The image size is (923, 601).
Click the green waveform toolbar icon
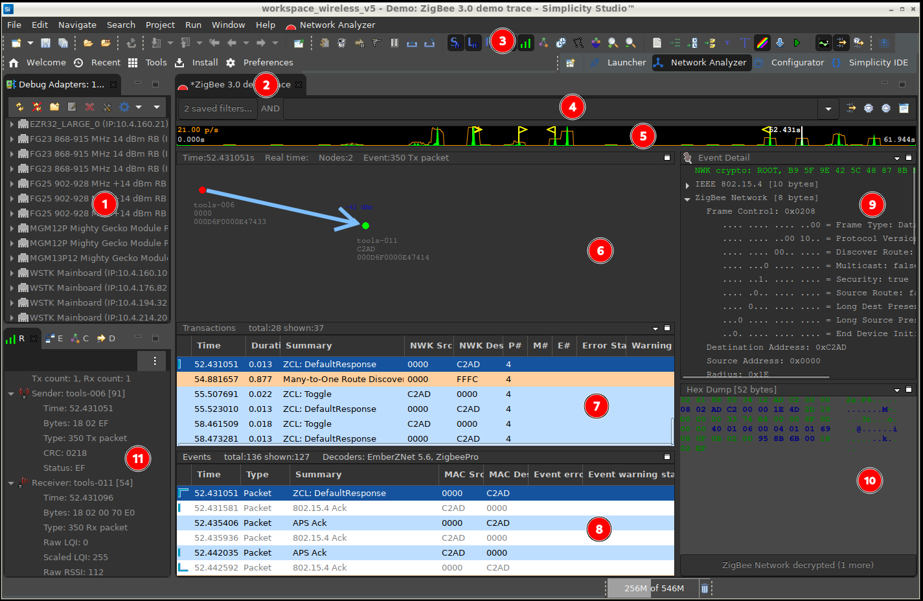pos(824,43)
